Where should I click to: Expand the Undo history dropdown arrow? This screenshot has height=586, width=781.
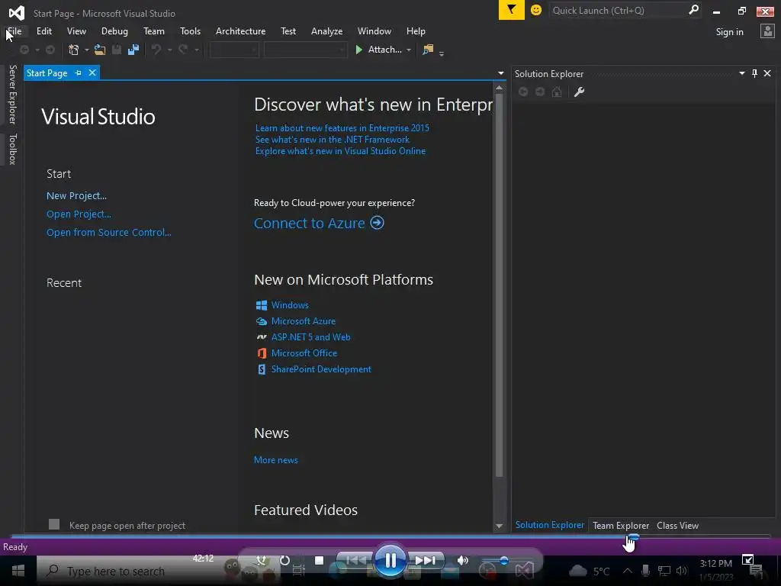(169, 50)
